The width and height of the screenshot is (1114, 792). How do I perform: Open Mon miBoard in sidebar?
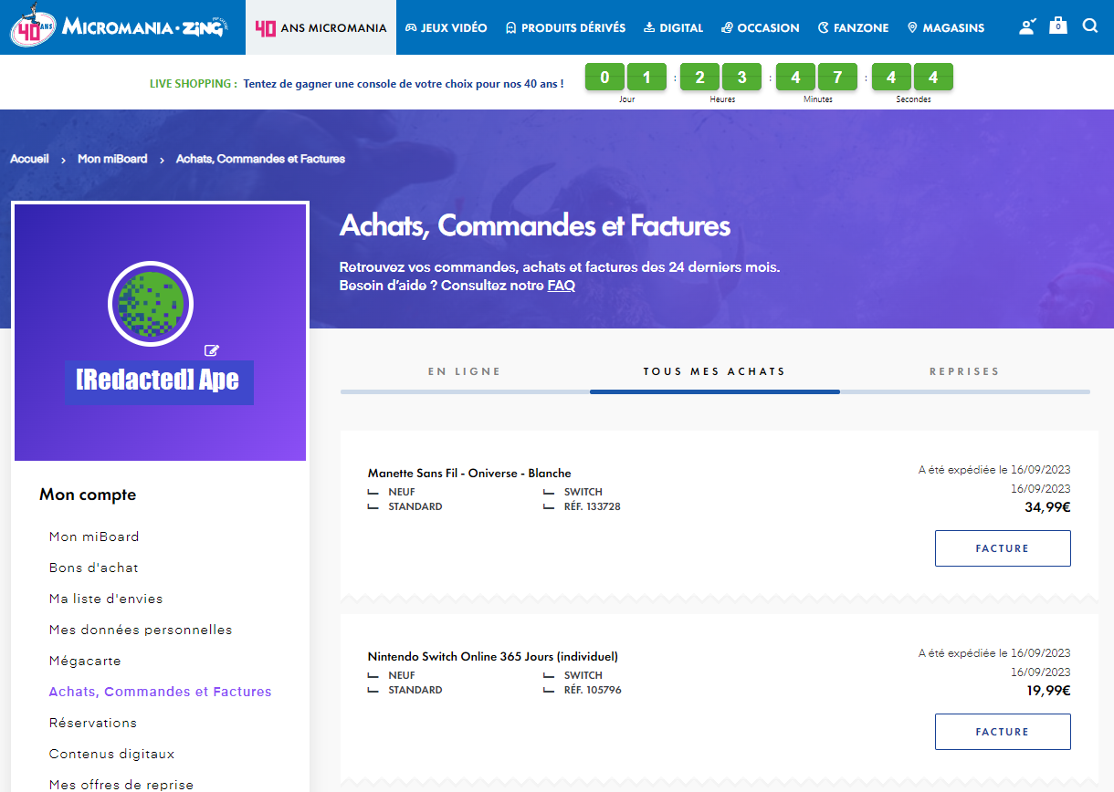pos(94,537)
